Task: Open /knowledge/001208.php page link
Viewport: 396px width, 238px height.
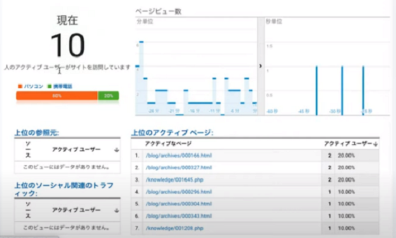Action: click(x=175, y=228)
